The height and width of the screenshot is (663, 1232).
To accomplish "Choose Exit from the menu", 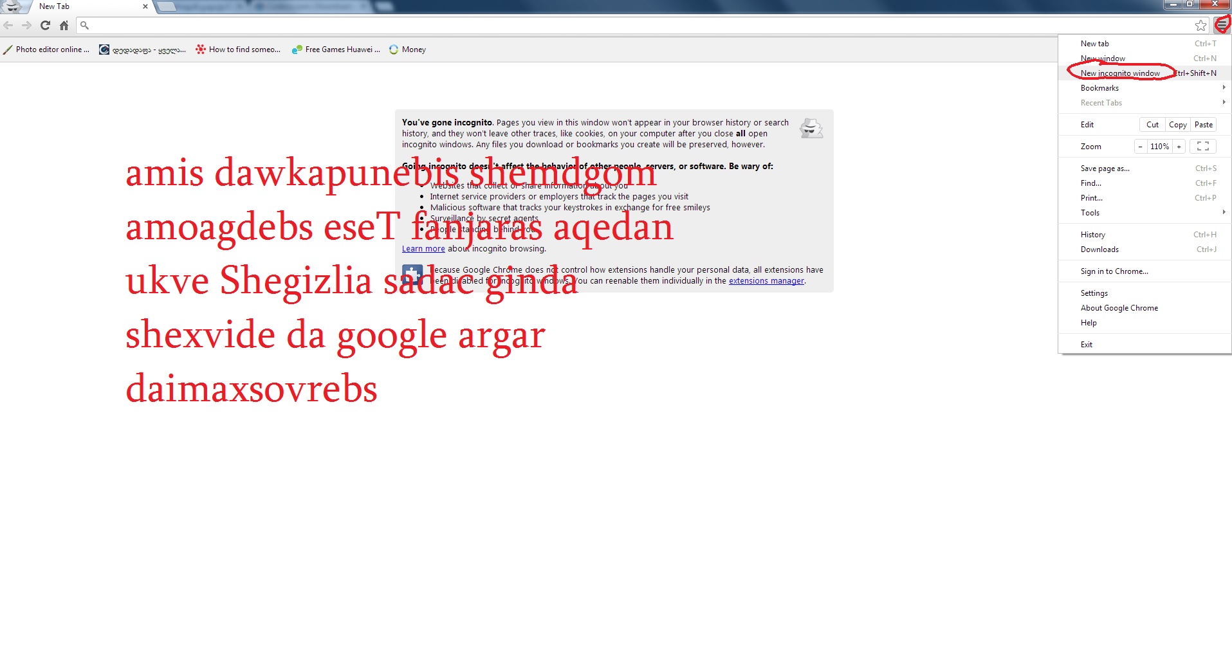I will (1145, 345).
